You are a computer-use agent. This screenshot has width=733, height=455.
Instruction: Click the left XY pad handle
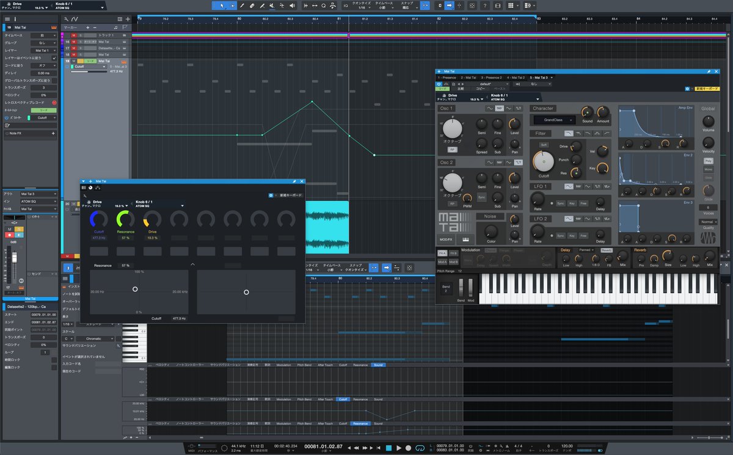[135, 289]
